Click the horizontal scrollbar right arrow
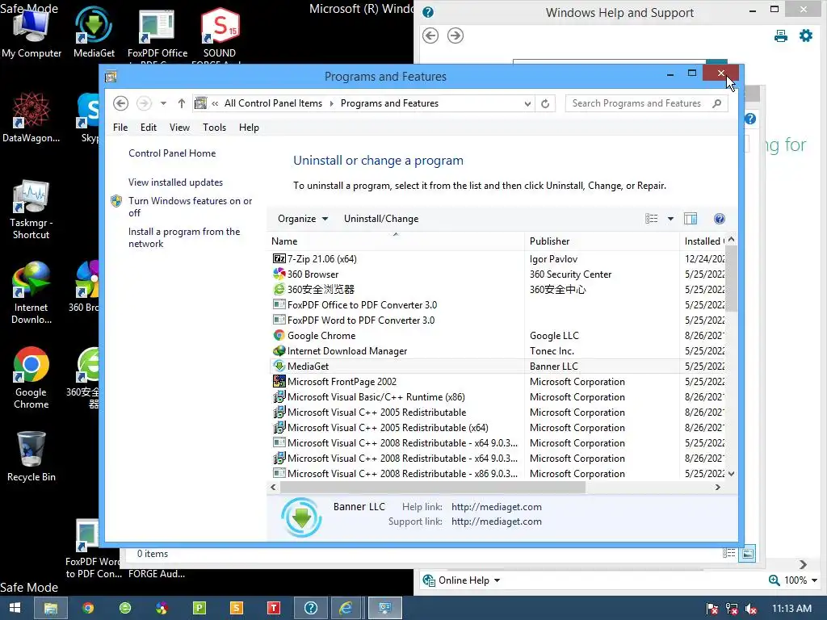827x620 pixels. tap(717, 488)
